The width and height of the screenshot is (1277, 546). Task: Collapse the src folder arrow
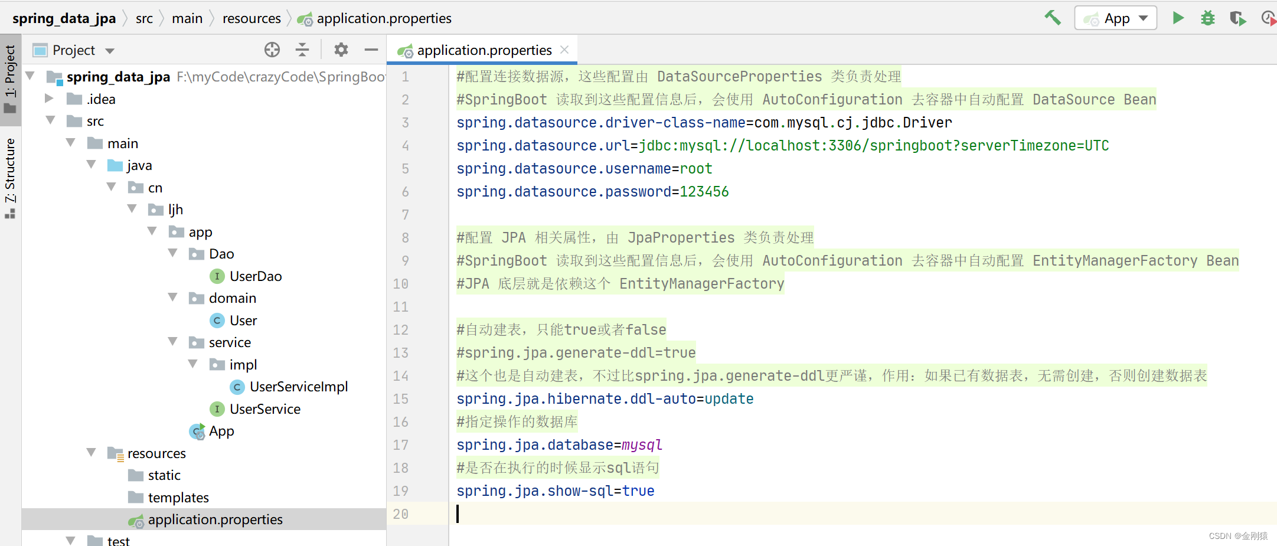point(51,120)
